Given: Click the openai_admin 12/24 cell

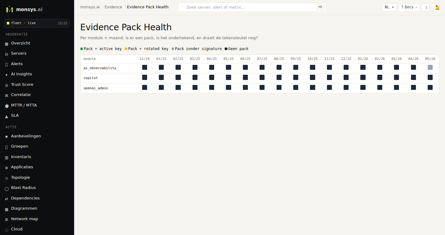Looking at the screenshot, I should point(145,87).
